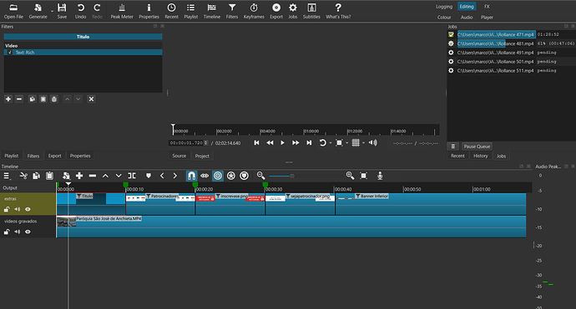Expand the player zoom dropdown arrow

pyautogui.click(x=346, y=143)
